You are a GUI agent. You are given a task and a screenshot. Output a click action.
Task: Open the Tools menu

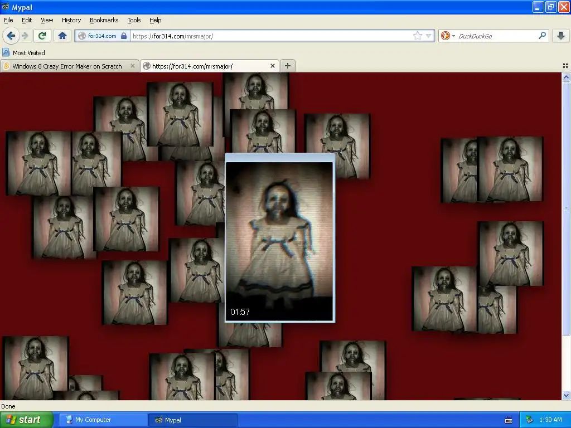pos(134,20)
